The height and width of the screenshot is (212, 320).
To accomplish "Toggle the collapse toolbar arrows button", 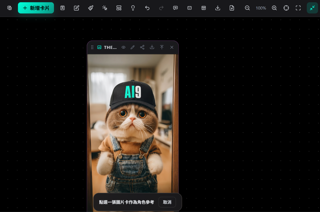I will pos(312,8).
